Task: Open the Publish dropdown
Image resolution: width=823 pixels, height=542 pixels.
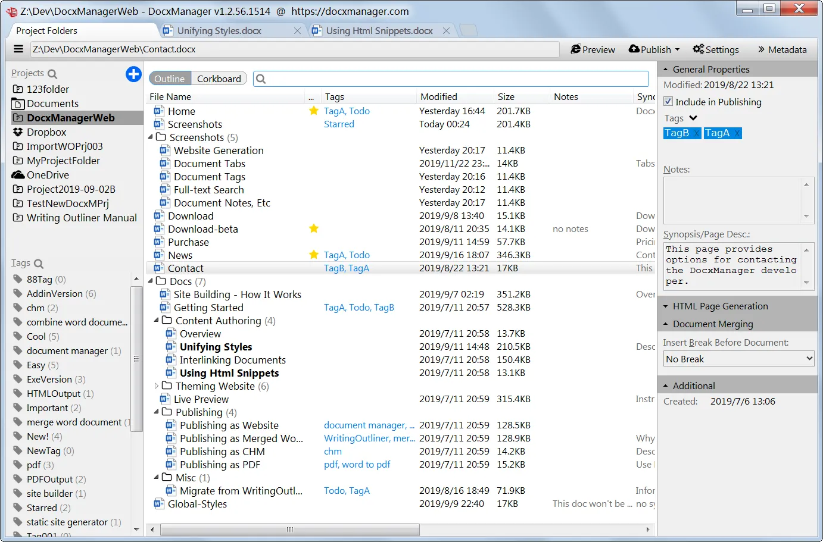Action: click(x=653, y=49)
